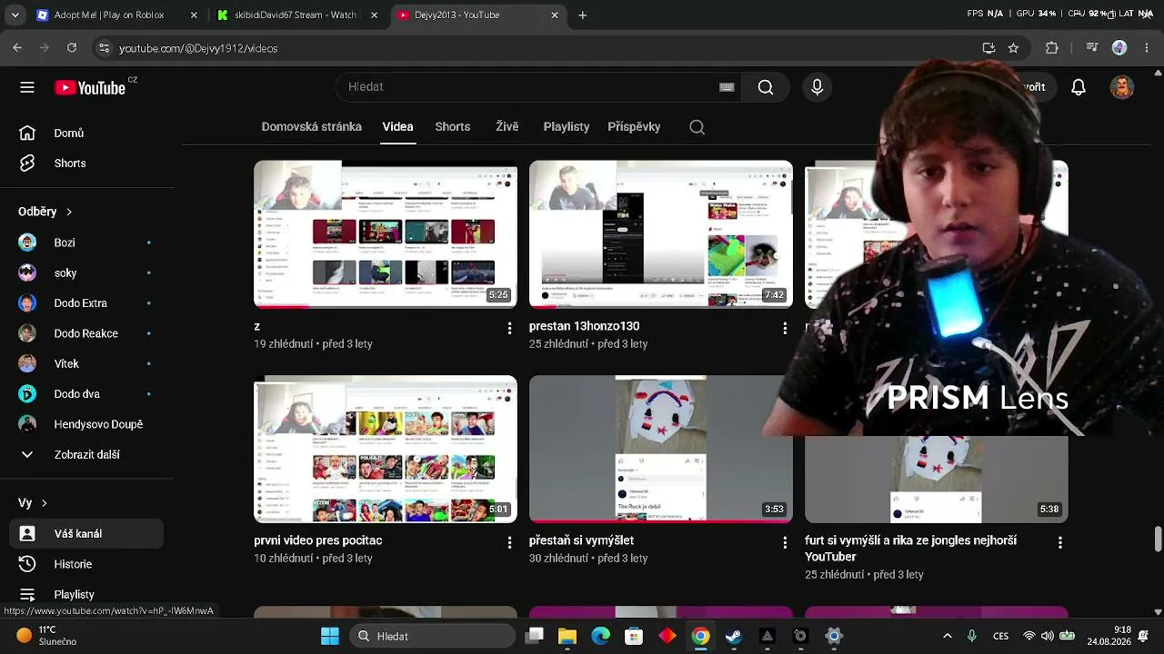Open the Playlisty channel tab
Viewport: 1164px width, 654px height.
567,126
